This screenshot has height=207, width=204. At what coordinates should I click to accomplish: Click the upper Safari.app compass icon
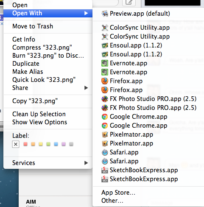pyautogui.click(x=105, y=152)
